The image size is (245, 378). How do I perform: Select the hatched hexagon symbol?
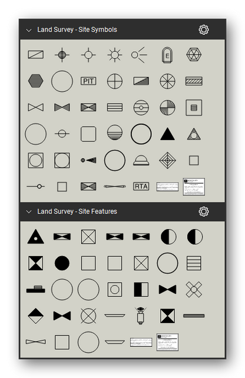point(36,81)
